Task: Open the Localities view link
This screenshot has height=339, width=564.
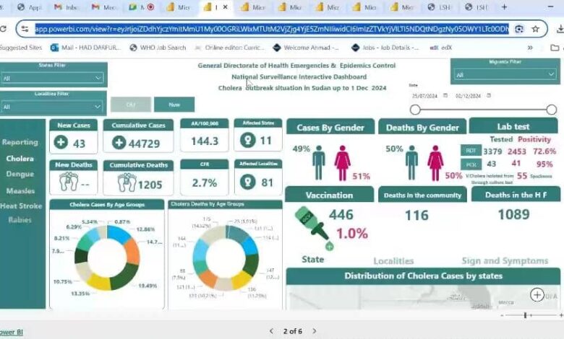Action: pos(393,261)
